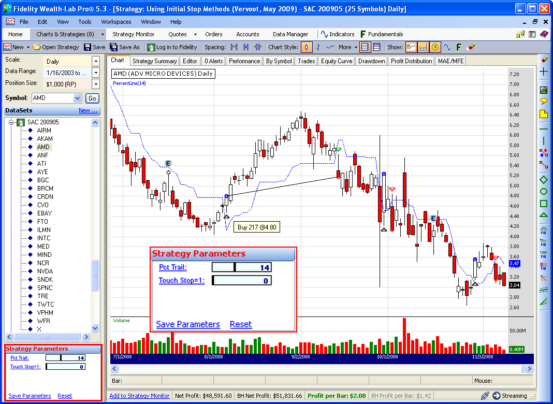Switch to the Equity Curve tab
Image resolution: width=553 pixels, height=404 pixels.
point(336,61)
